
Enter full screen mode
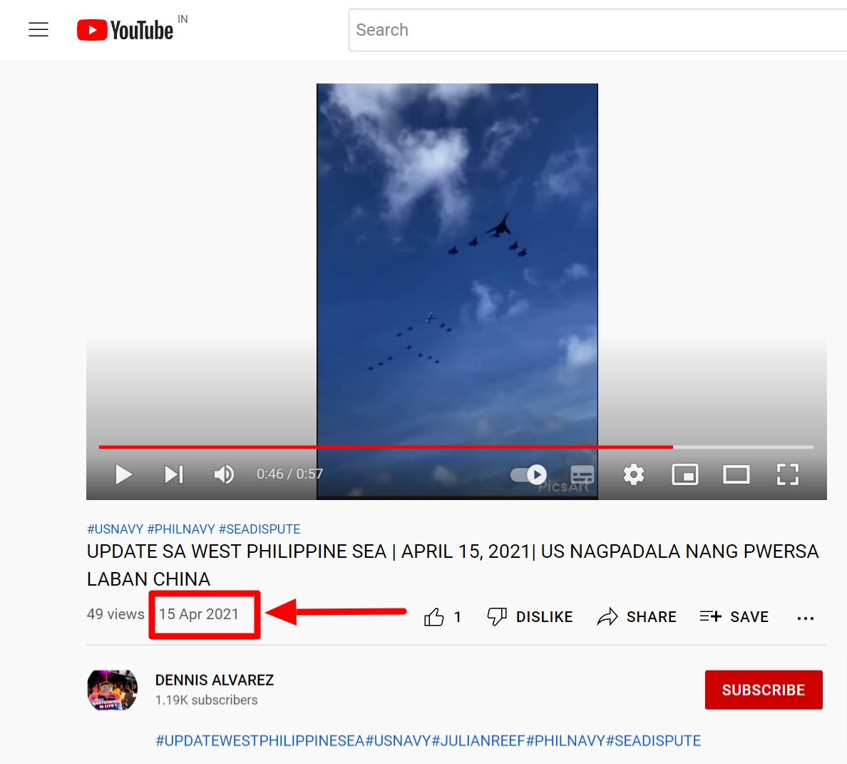[x=788, y=475]
